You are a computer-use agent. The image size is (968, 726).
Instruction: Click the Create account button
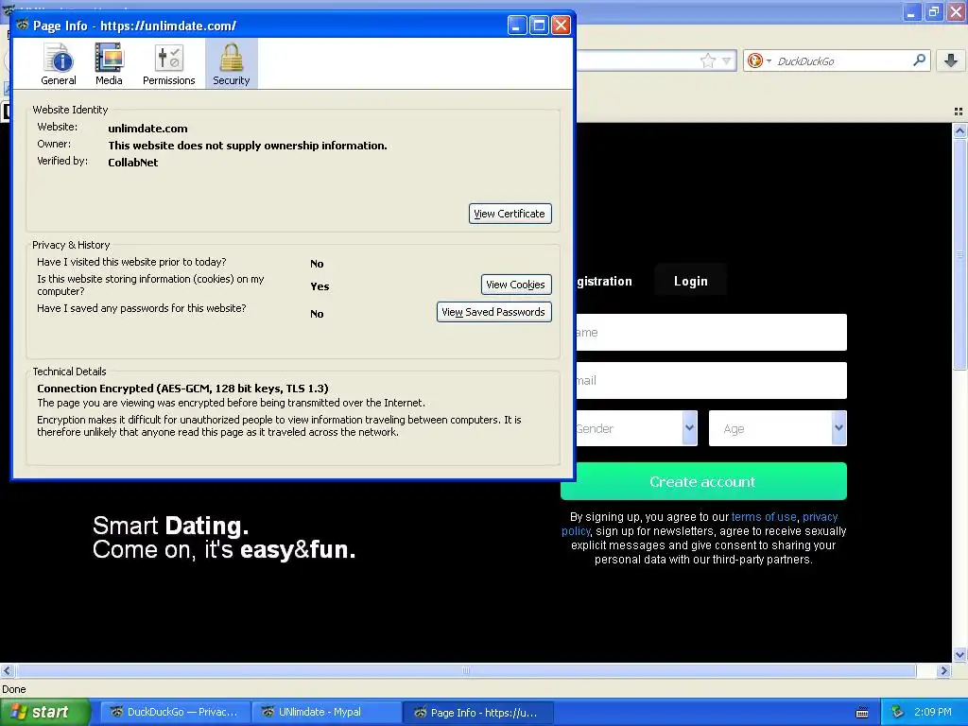point(703,481)
